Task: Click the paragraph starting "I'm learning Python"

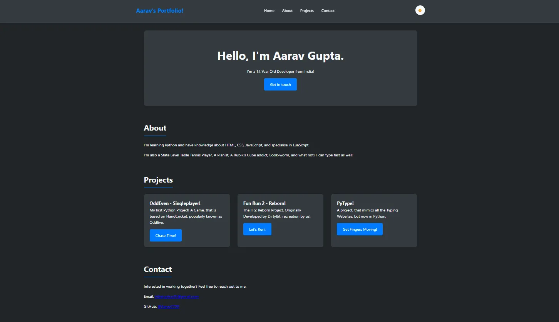Action: [227, 145]
